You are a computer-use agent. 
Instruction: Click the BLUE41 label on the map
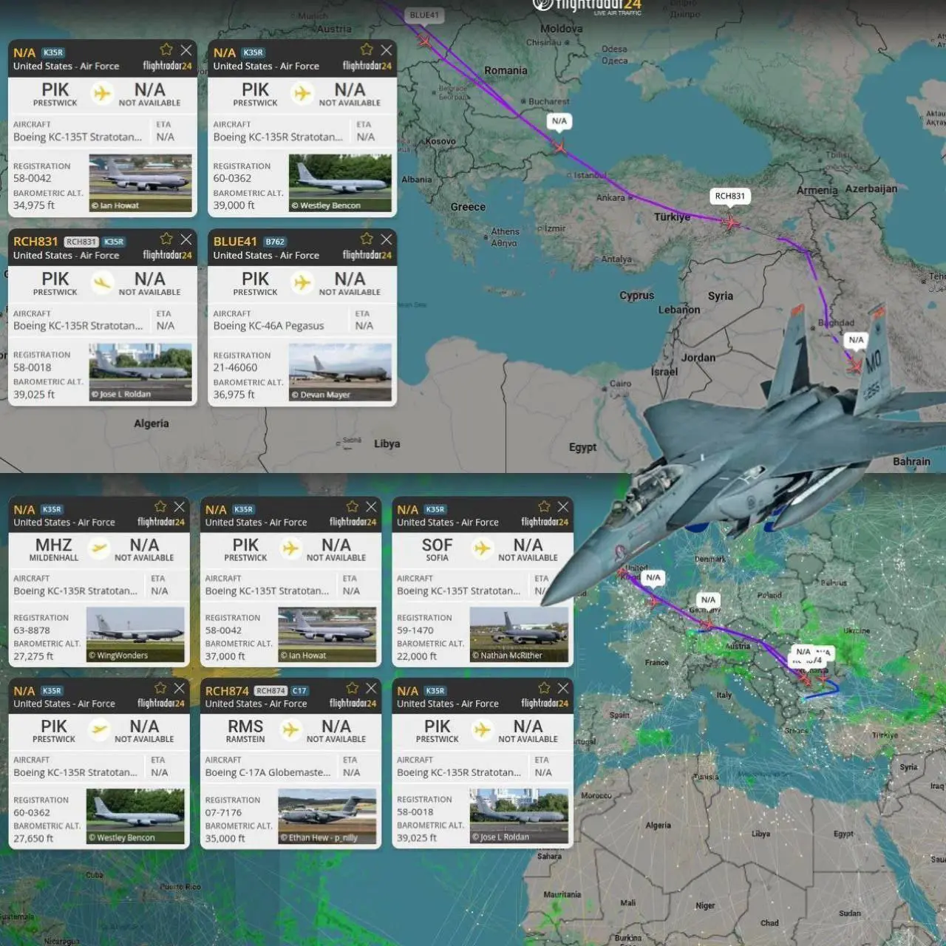click(424, 15)
